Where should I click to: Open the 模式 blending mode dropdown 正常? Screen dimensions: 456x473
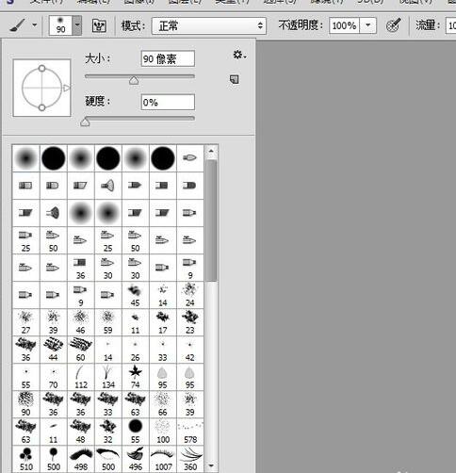click(209, 25)
